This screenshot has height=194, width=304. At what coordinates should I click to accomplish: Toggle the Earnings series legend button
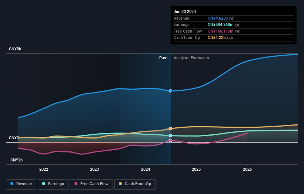[53, 184]
